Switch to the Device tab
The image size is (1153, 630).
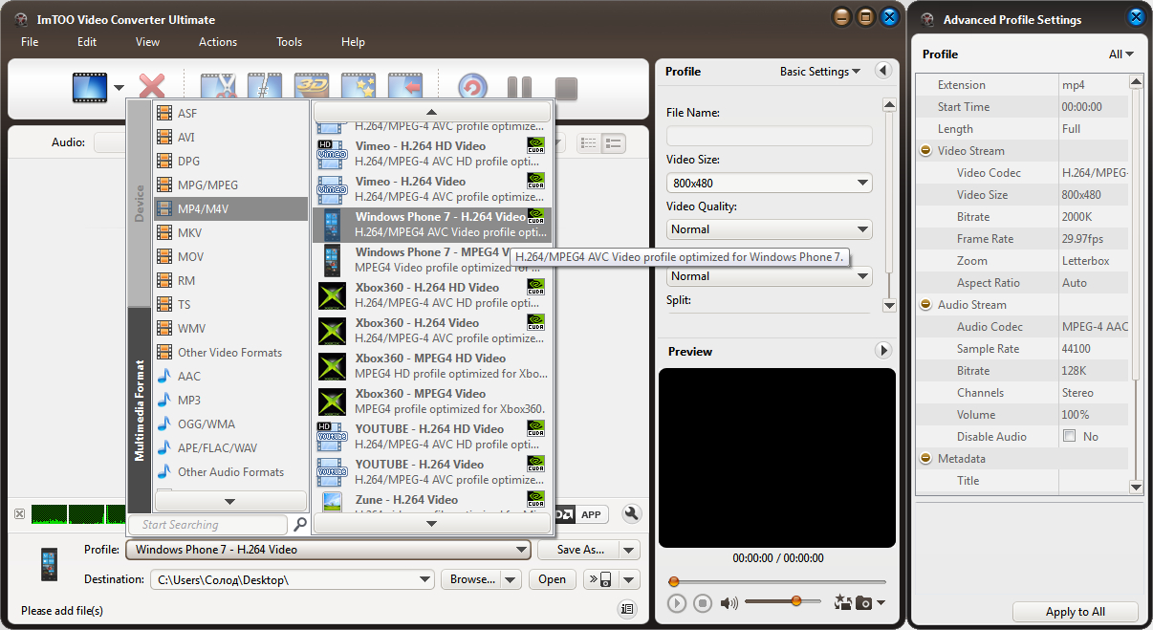click(140, 204)
